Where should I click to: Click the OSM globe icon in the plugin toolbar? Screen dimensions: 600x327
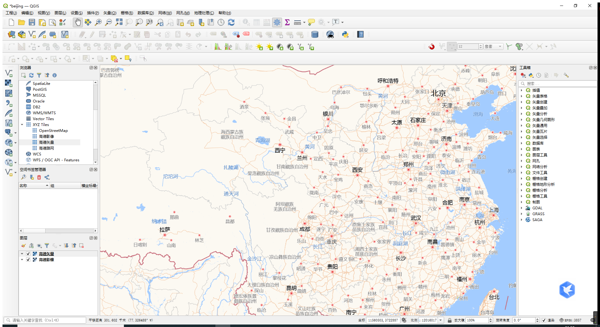click(330, 34)
